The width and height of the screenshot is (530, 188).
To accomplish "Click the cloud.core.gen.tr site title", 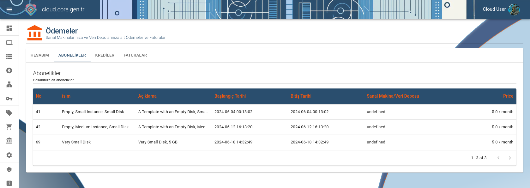I will pos(63,9).
